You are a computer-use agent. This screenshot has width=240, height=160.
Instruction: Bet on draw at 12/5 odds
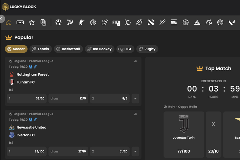[68, 99]
